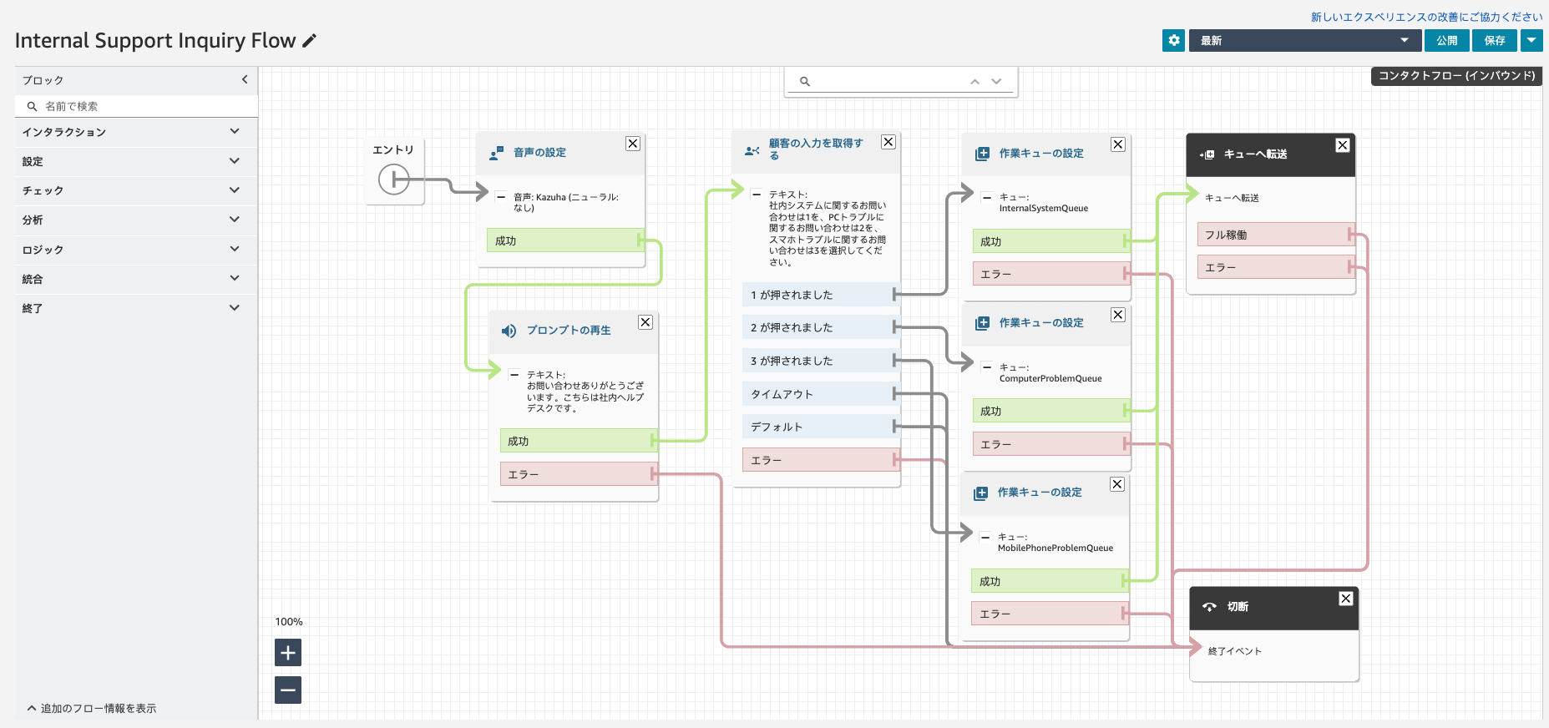Image resolution: width=1549 pixels, height=728 pixels.
Task: Click the 音声の設定 block icon
Action: pos(496,153)
